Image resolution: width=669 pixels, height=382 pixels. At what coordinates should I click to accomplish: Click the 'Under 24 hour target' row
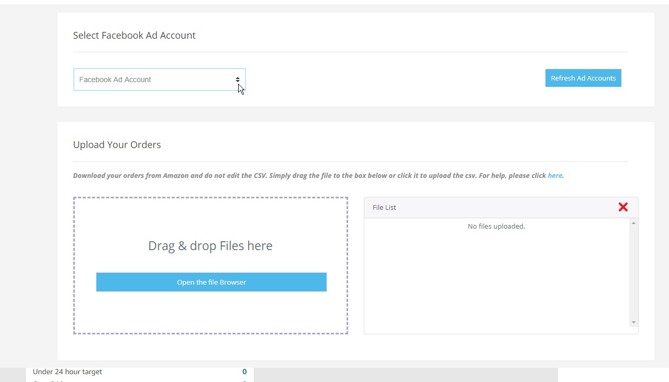[x=140, y=372]
